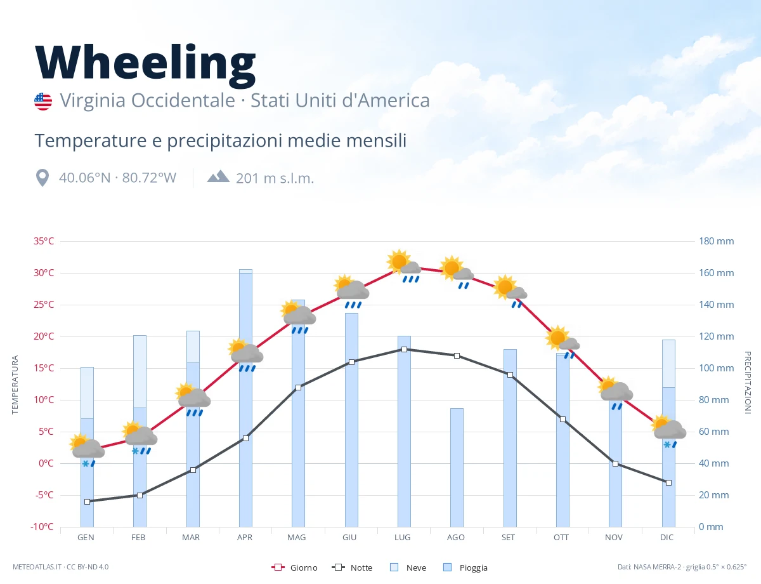
Task: Click the mountain elevation icon
Action: (x=218, y=176)
